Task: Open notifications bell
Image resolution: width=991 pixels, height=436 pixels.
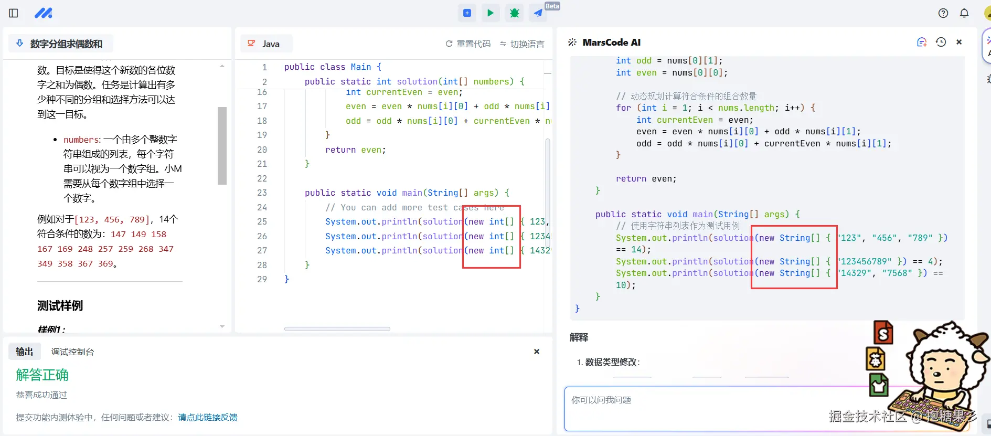Action: pyautogui.click(x=964, y=13)
